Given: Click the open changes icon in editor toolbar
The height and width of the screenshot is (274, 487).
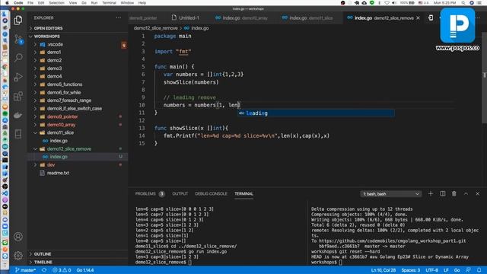Looking at the screenshot, I should pos(431,18).
